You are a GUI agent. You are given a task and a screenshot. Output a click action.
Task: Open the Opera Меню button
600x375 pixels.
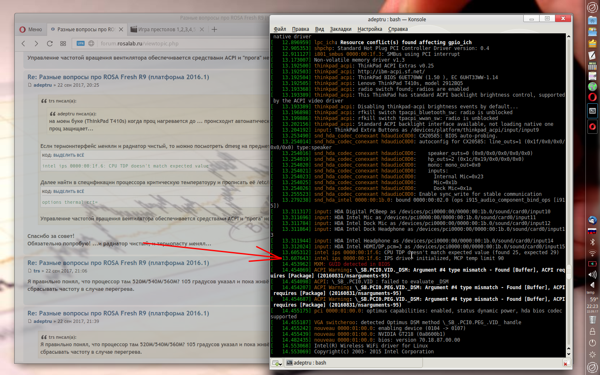[x=31, y=30]
